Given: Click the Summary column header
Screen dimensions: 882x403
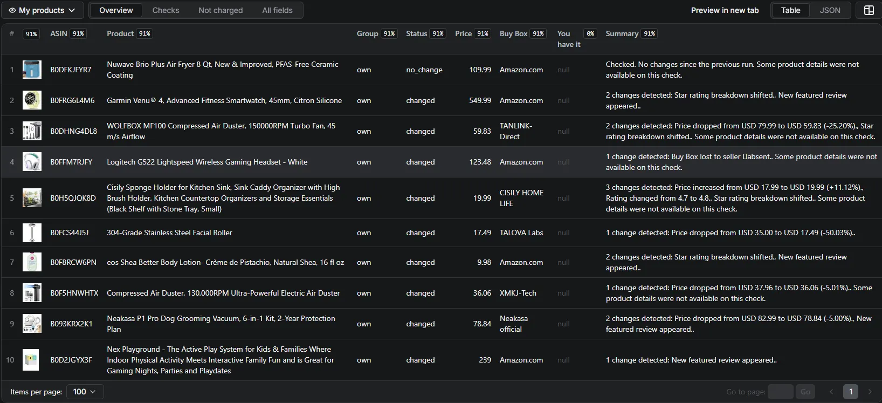Looking at the screenshot, I should tap(622, 33).
